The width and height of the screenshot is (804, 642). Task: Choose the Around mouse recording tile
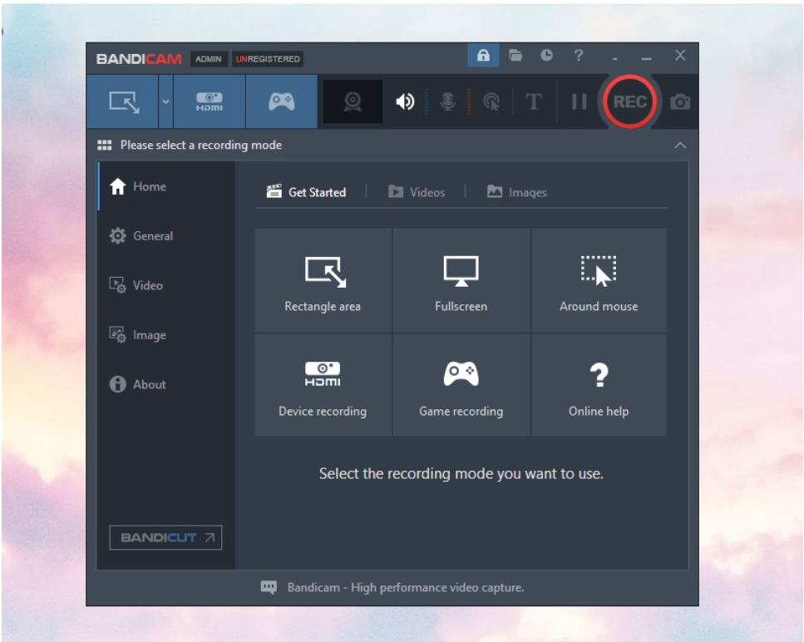599,280
